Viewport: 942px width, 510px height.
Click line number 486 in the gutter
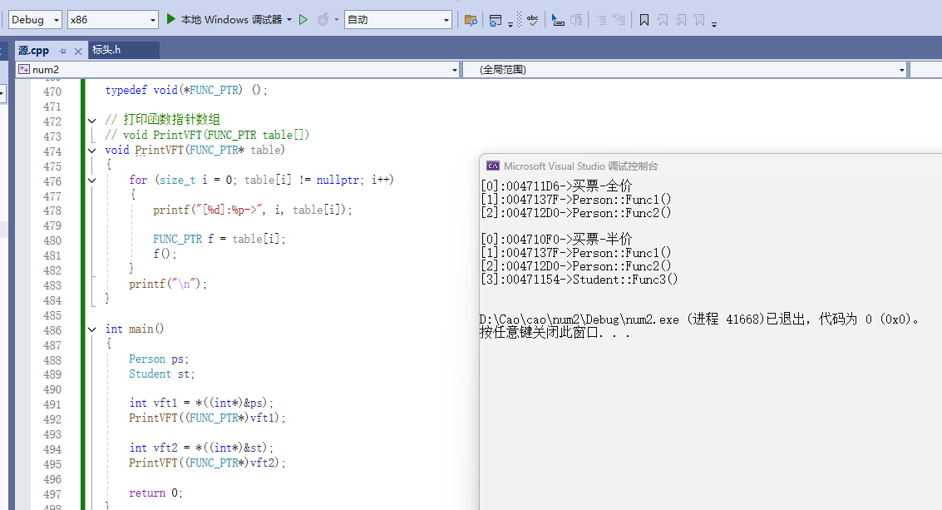(52, 330)
